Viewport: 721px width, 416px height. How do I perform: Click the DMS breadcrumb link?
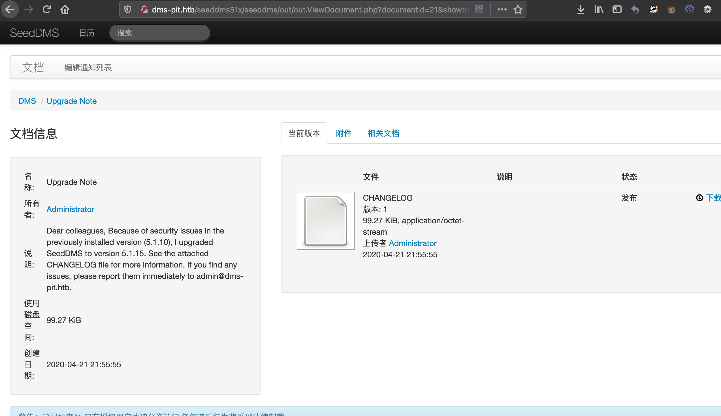27,101
